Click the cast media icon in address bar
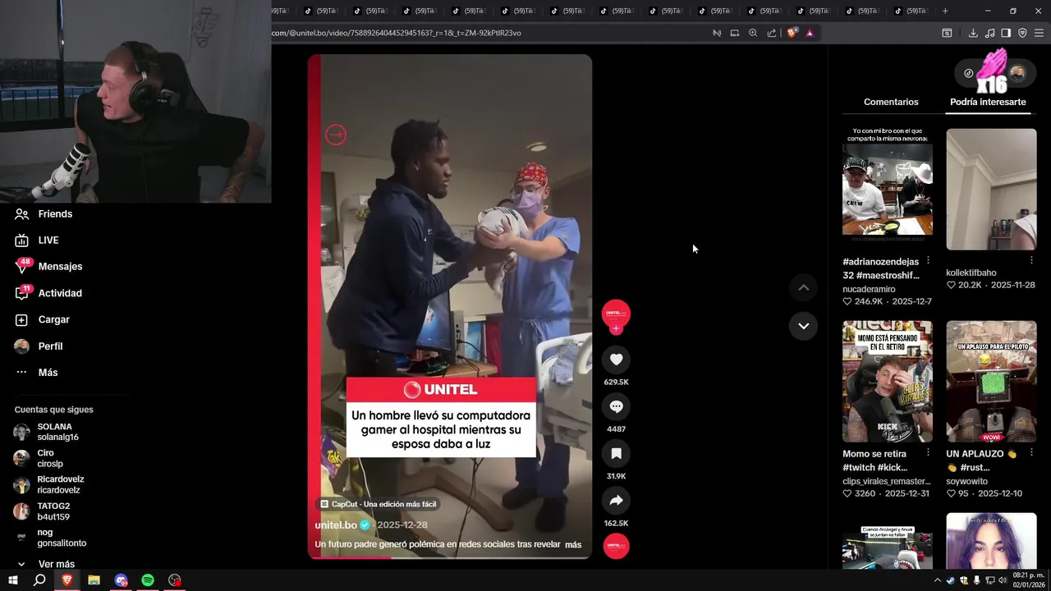The width and height of the screenshot is (1051, 591). [x=735, y=33]
